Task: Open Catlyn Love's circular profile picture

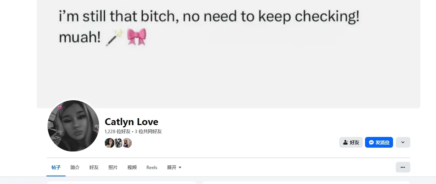Action: (73, 127)
